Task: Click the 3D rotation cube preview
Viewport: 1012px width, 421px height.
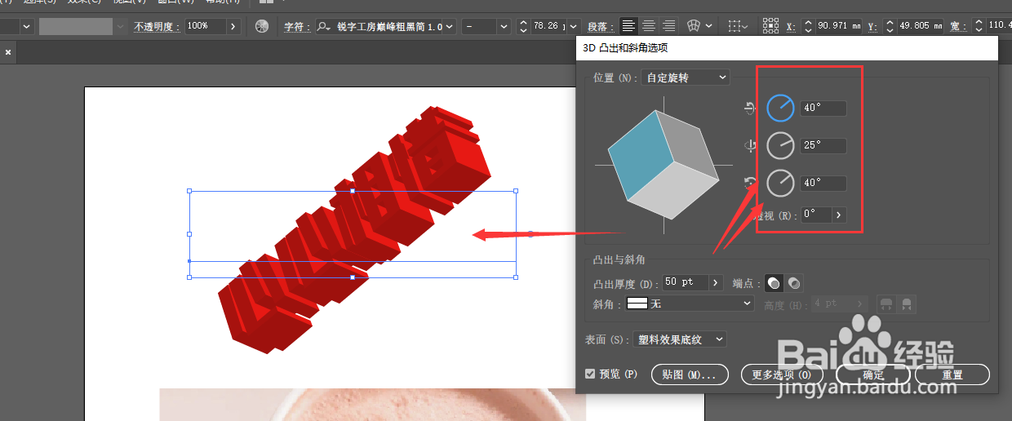Action: [664, 164]
